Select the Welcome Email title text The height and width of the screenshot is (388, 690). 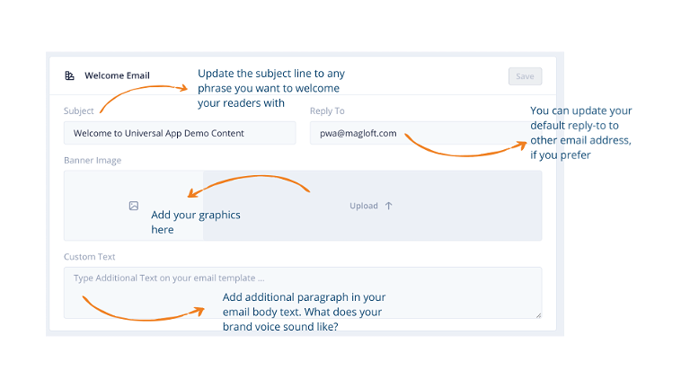pos(117,75)
